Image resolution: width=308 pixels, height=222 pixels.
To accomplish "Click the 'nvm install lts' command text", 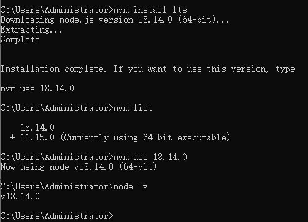I will [150, 10].
